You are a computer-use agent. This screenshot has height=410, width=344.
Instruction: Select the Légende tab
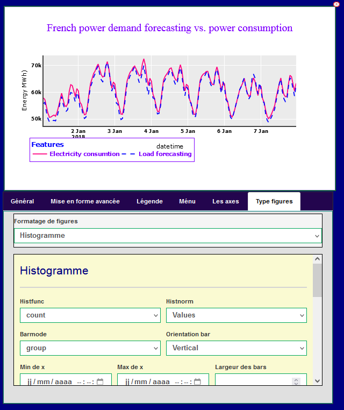pos(149,201)
